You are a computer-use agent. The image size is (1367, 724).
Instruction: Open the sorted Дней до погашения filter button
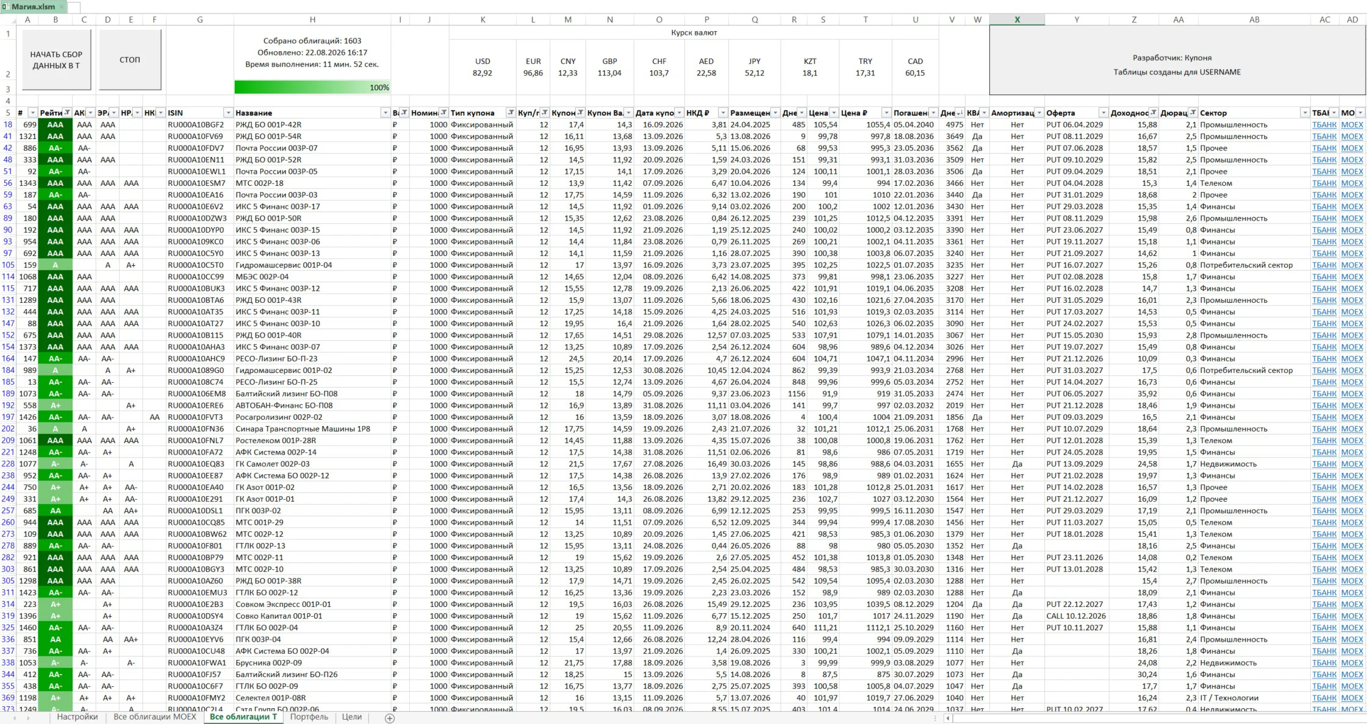(960, 113)
